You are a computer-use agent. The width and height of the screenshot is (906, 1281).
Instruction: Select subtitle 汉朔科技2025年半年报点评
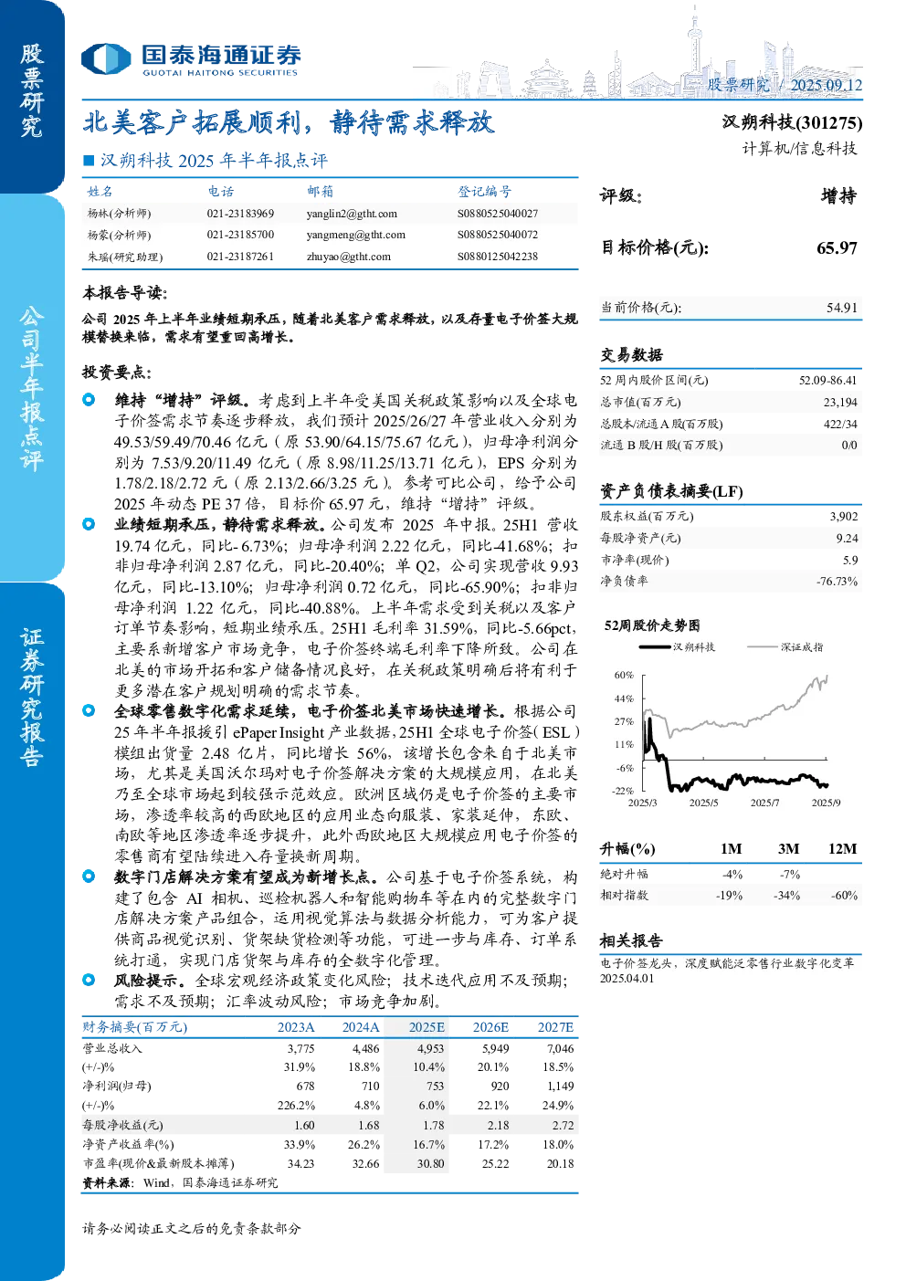coord(214,161)
